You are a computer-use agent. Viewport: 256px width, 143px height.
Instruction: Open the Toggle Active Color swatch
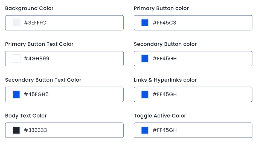pyautogui.click(x=145, y=130)
